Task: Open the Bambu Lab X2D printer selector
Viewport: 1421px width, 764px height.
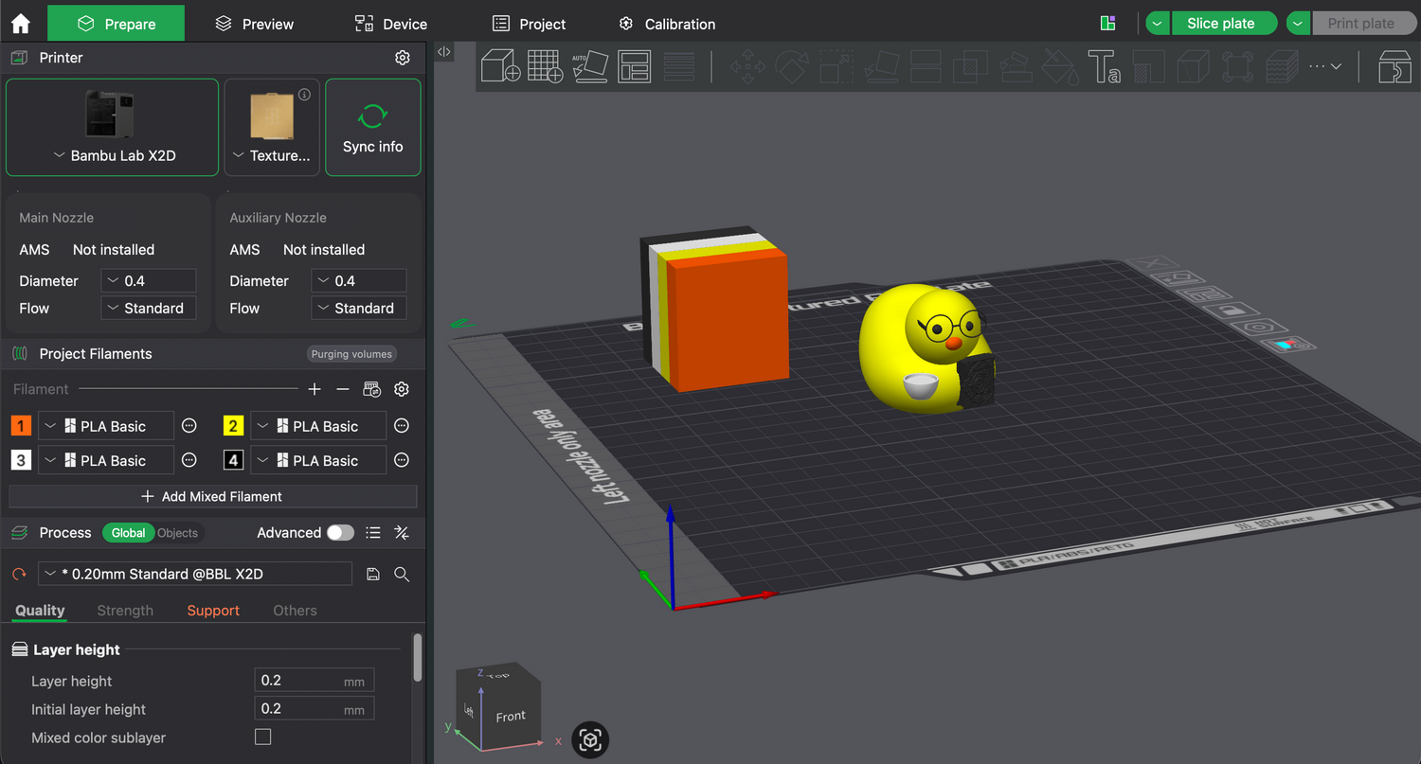Action: click(x=113, y=127)
